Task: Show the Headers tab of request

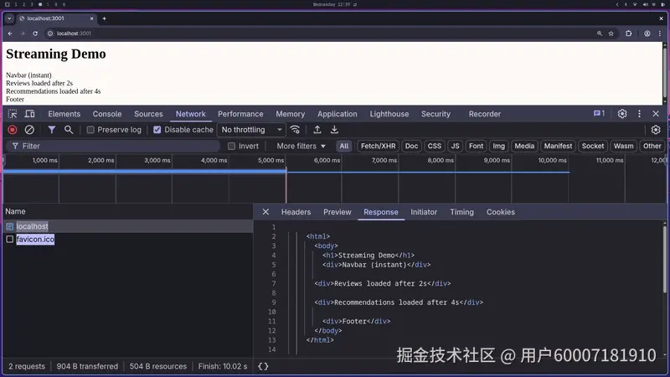Action: coord(296,212)
